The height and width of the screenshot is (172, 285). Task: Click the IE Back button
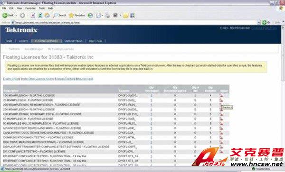(8, 16)
